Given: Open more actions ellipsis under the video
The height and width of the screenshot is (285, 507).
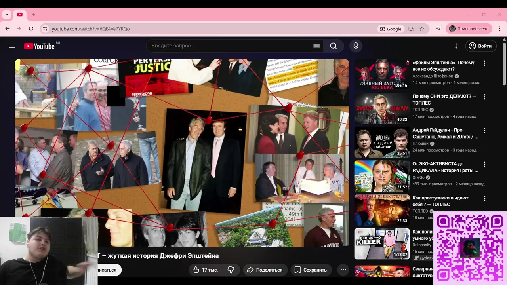Looking at the screenshot, I should click(343, 270).
